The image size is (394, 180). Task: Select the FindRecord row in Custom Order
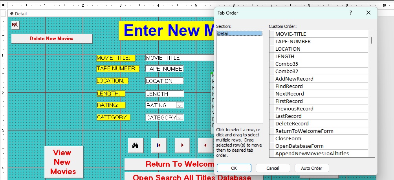tap(321, 86)
